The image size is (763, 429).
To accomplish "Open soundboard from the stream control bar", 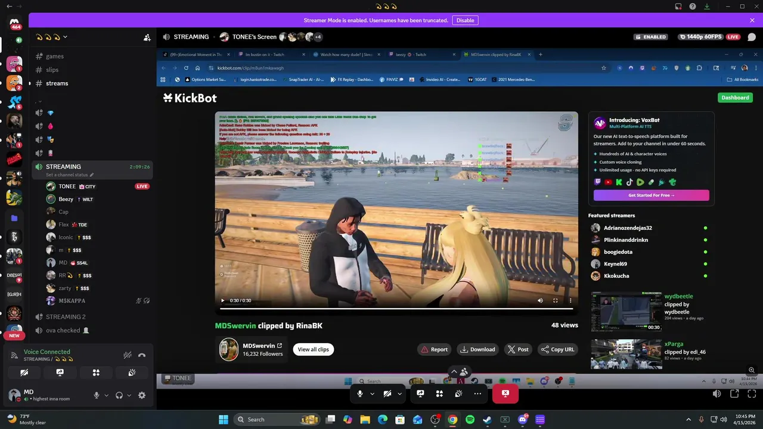I will (458, 393).
